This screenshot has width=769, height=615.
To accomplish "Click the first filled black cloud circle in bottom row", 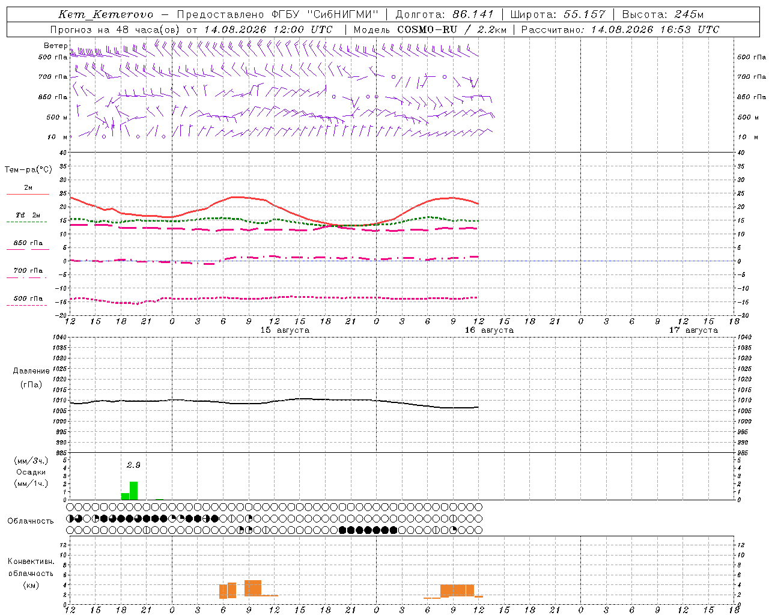I will 343,530.
